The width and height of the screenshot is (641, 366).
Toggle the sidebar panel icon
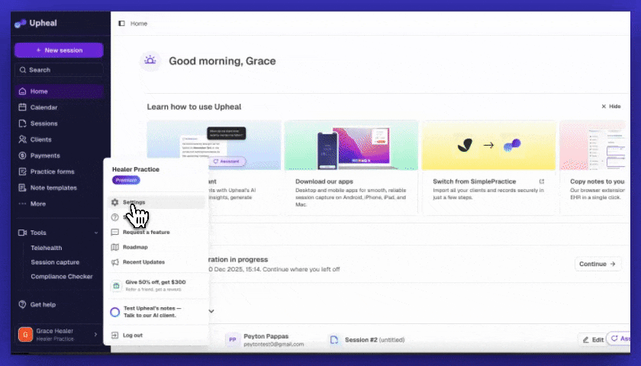[x=121, y=24]
